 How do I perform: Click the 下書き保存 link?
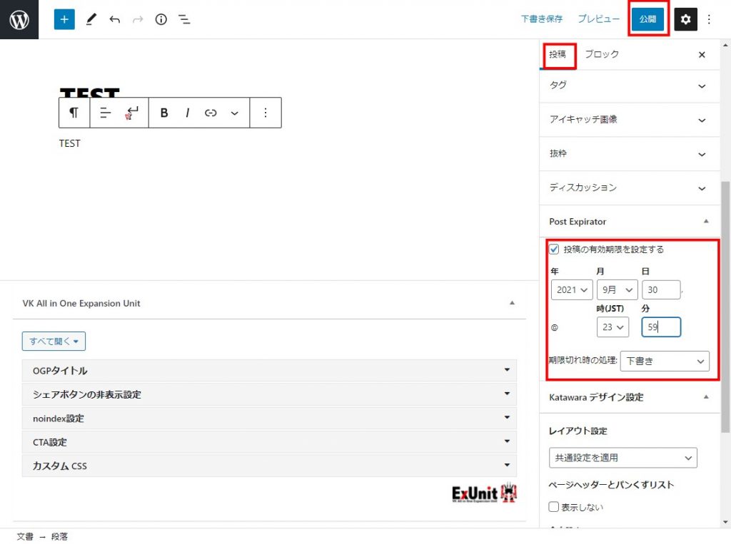pos(542,19)
